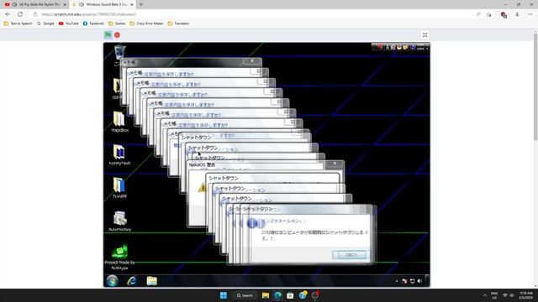Click the red flag action center tray icon
This screenshot has height=302, width=538.
[x=404, y=281]
